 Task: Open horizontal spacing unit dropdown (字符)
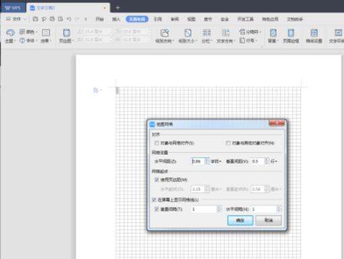pos(216,161)
